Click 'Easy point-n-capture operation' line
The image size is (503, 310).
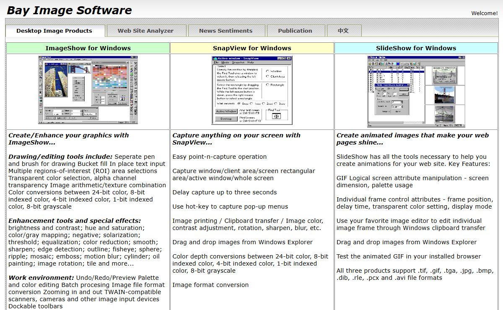click(220, 157)
